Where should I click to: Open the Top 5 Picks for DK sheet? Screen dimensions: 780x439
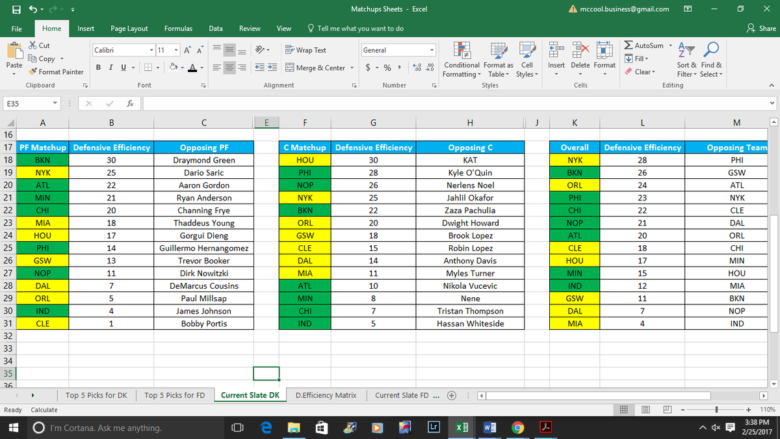(x=96, y=395)
